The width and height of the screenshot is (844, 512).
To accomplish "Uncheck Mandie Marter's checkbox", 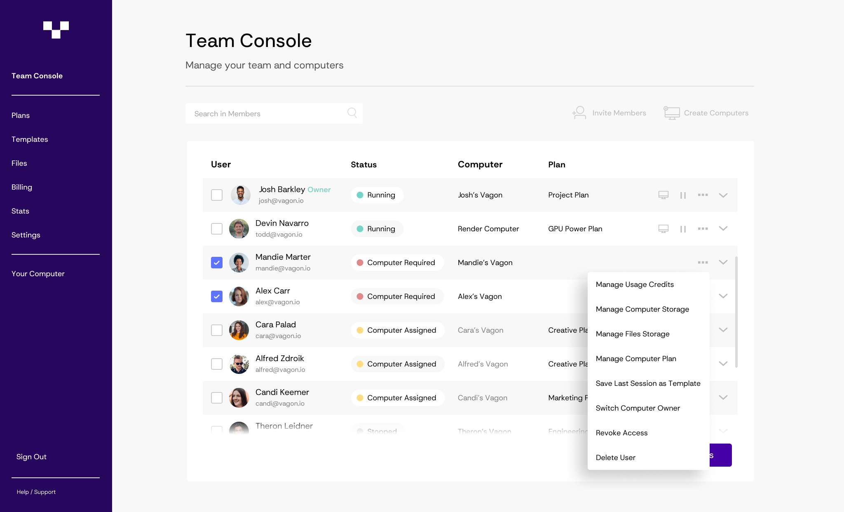I will coord(217,263).
